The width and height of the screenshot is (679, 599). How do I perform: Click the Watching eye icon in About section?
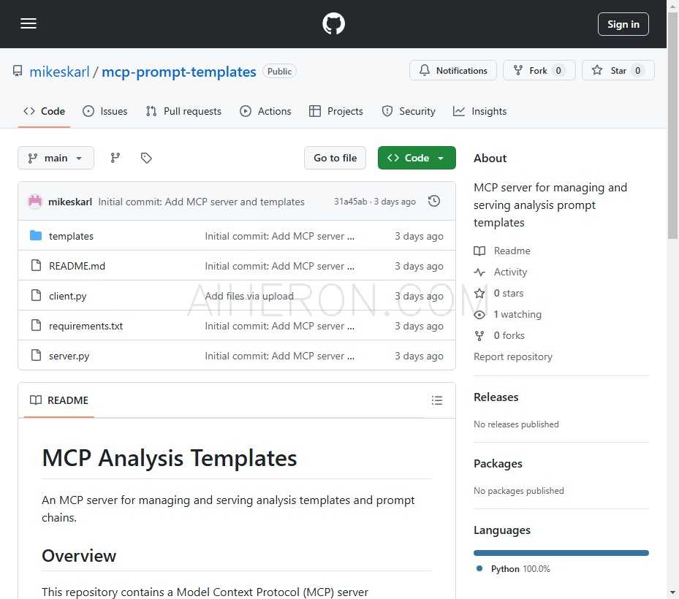(479, 314)
